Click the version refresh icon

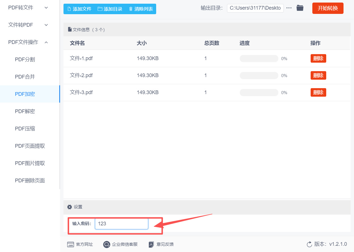click(310, 244)
